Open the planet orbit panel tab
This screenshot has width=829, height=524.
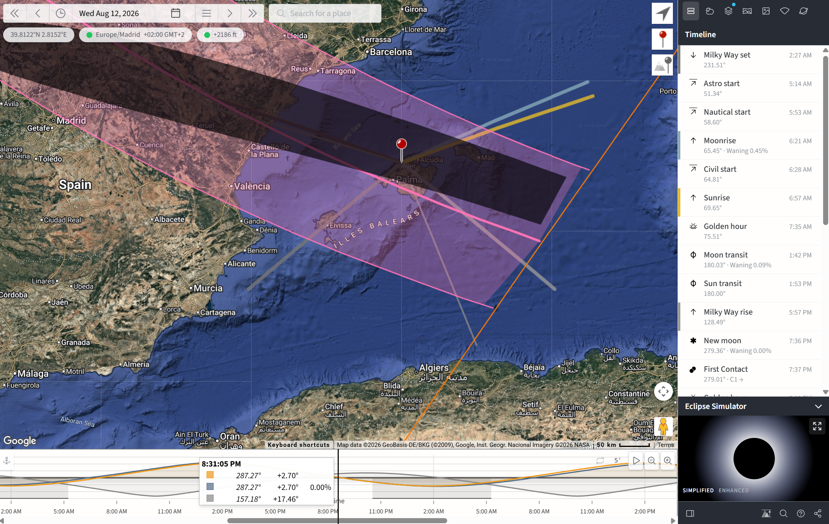pyautogui.click(x=804, y=11)
